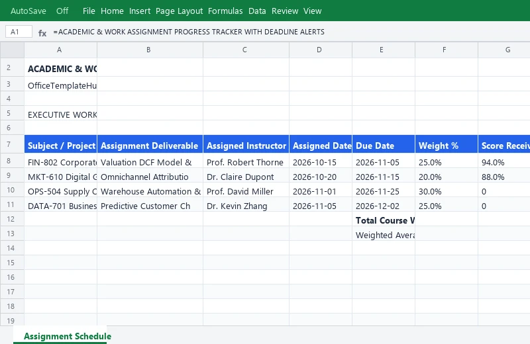530x344 pixels.
Task: Click the Dr. Kevin Zhang cell
Action: (x=246, y=206)
